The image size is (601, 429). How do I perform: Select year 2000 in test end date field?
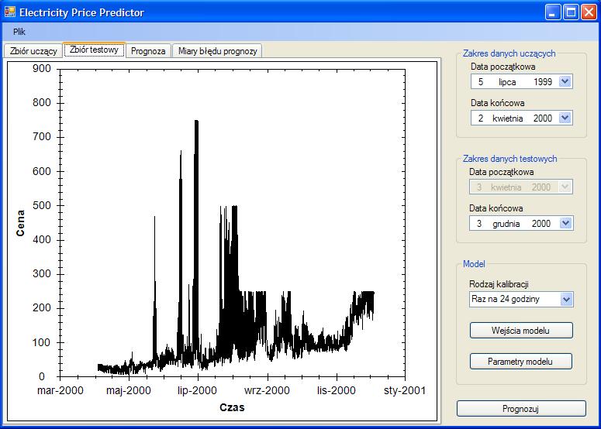(541, 224)
